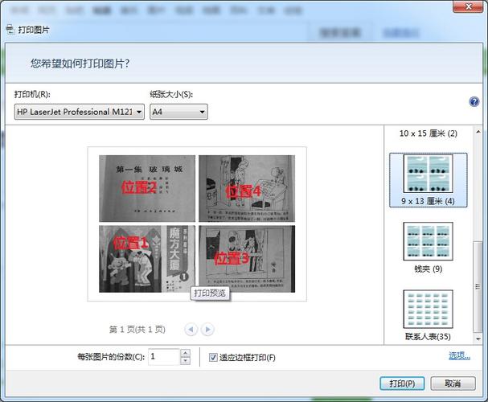Click the 第 1 页(共 1 页) page indicator
The image size is (488, 402).
137,329
